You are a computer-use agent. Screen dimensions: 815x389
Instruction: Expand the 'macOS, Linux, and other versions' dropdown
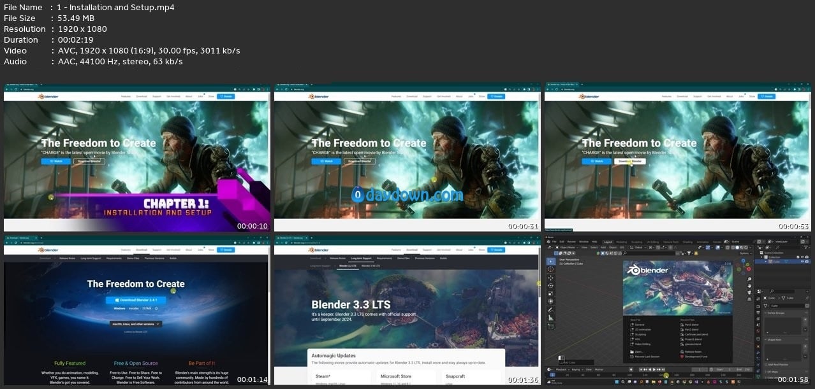[x=136, y=324]
